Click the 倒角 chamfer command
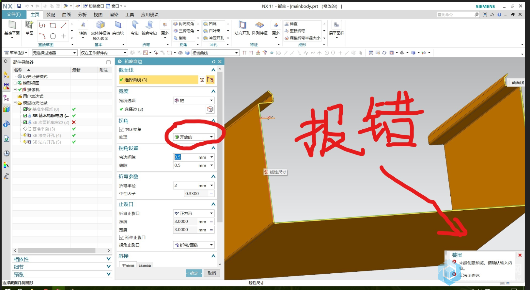 coord(180,38)
